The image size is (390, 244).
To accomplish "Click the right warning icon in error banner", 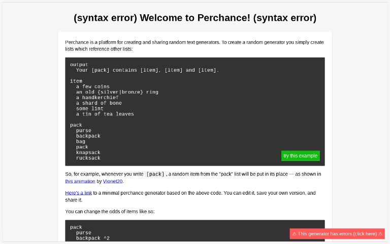I will (380, 234).
